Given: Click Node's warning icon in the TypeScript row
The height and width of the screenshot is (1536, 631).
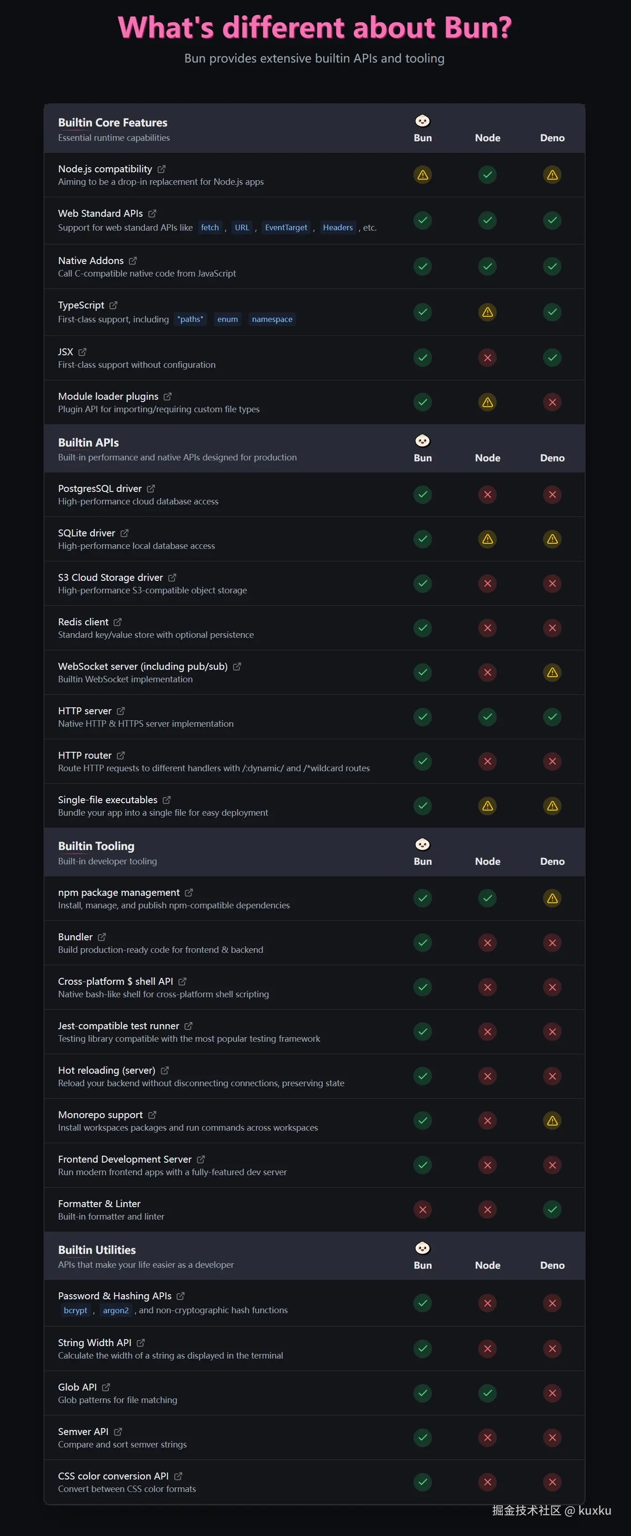Looking at the screenshot, I should point(487,312).
